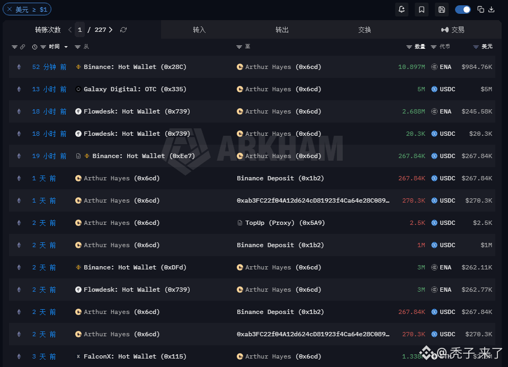Viewport: 508px width, 367px height.
Task: Open the 52 分钟 前 transaction link
Action: click(49, 67)
